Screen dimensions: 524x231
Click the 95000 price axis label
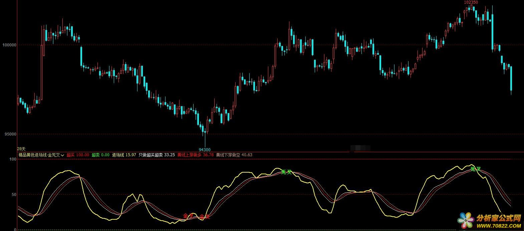[x=10, y=134]
